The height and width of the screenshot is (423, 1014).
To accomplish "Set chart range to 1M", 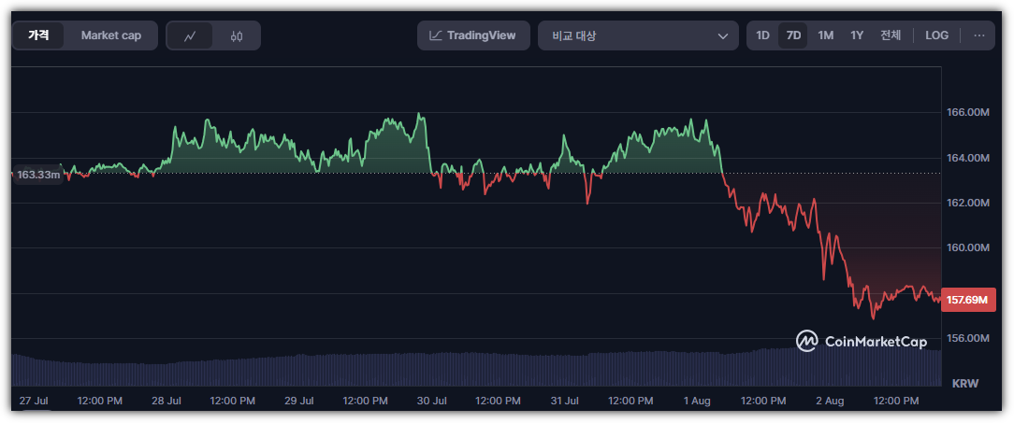I will point(825,35).
